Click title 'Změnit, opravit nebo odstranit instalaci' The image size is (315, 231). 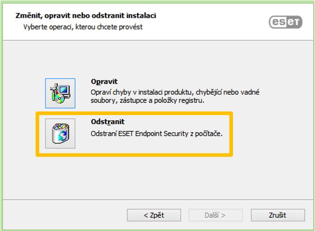86,15
